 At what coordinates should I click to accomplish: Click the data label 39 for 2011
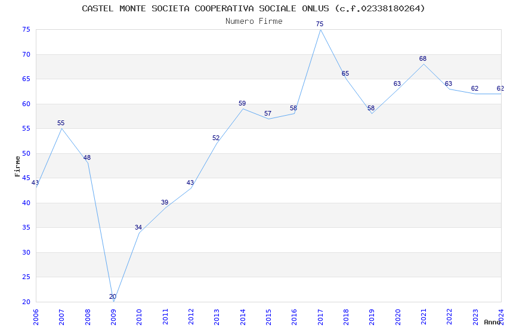[x=165, y=202]
